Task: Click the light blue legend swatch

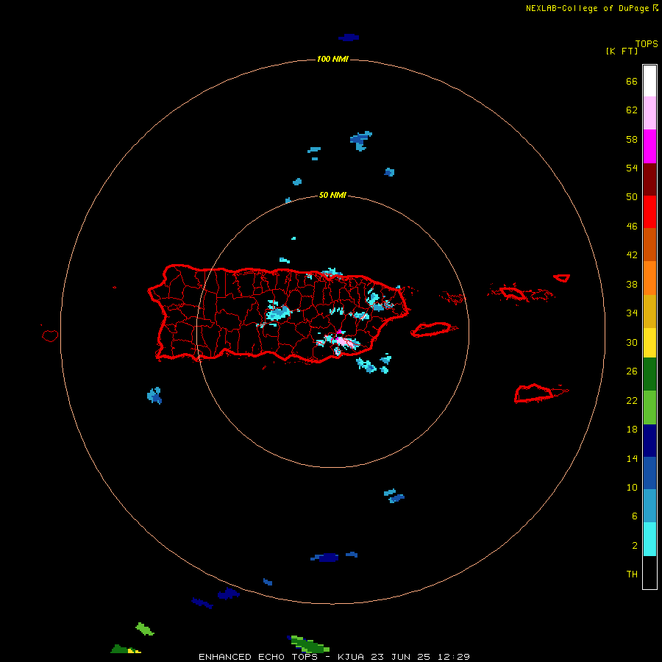Action: click(x=649, y=506)
